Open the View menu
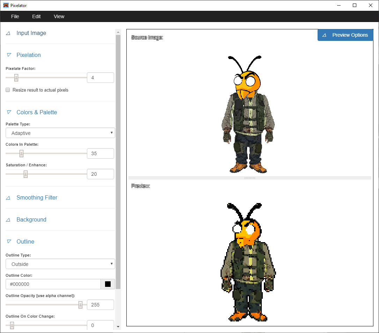379x333 pixels. click(x=59, y=16)
